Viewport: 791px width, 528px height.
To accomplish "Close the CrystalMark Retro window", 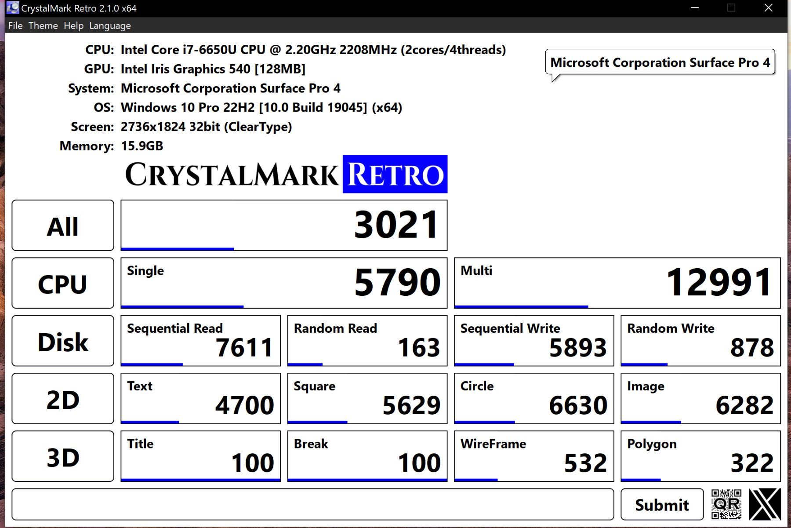I will click(769, 8).
